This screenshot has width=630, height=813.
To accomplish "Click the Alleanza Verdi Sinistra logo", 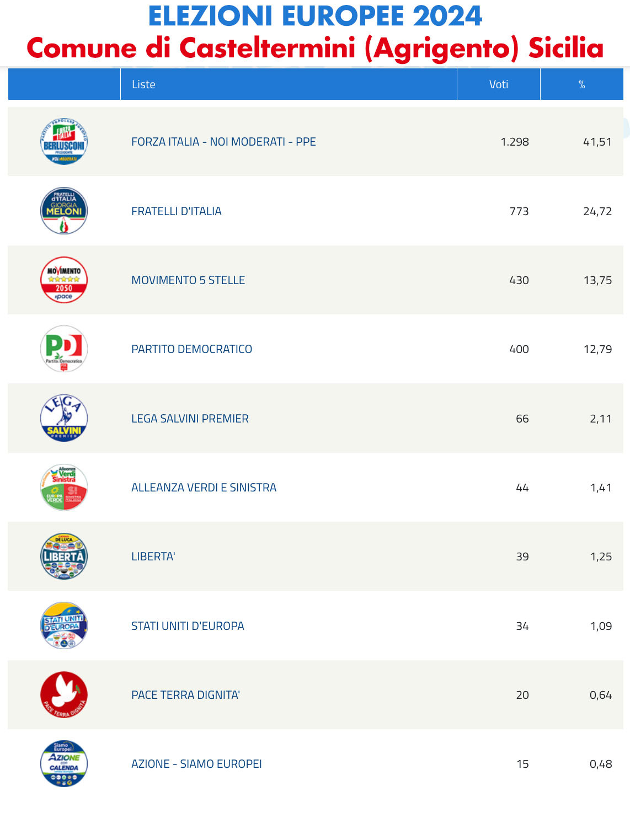I will 64,488.
